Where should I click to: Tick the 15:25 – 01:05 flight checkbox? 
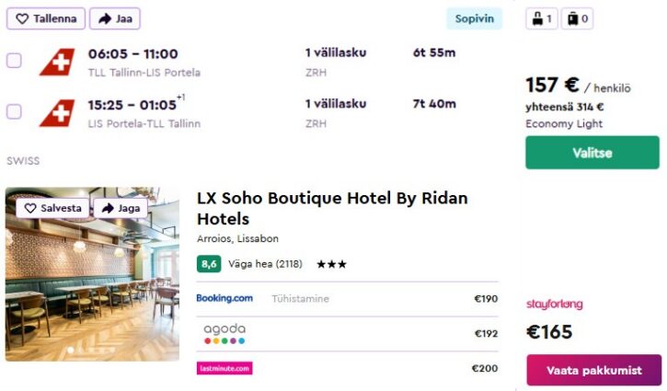click(14, 112)
